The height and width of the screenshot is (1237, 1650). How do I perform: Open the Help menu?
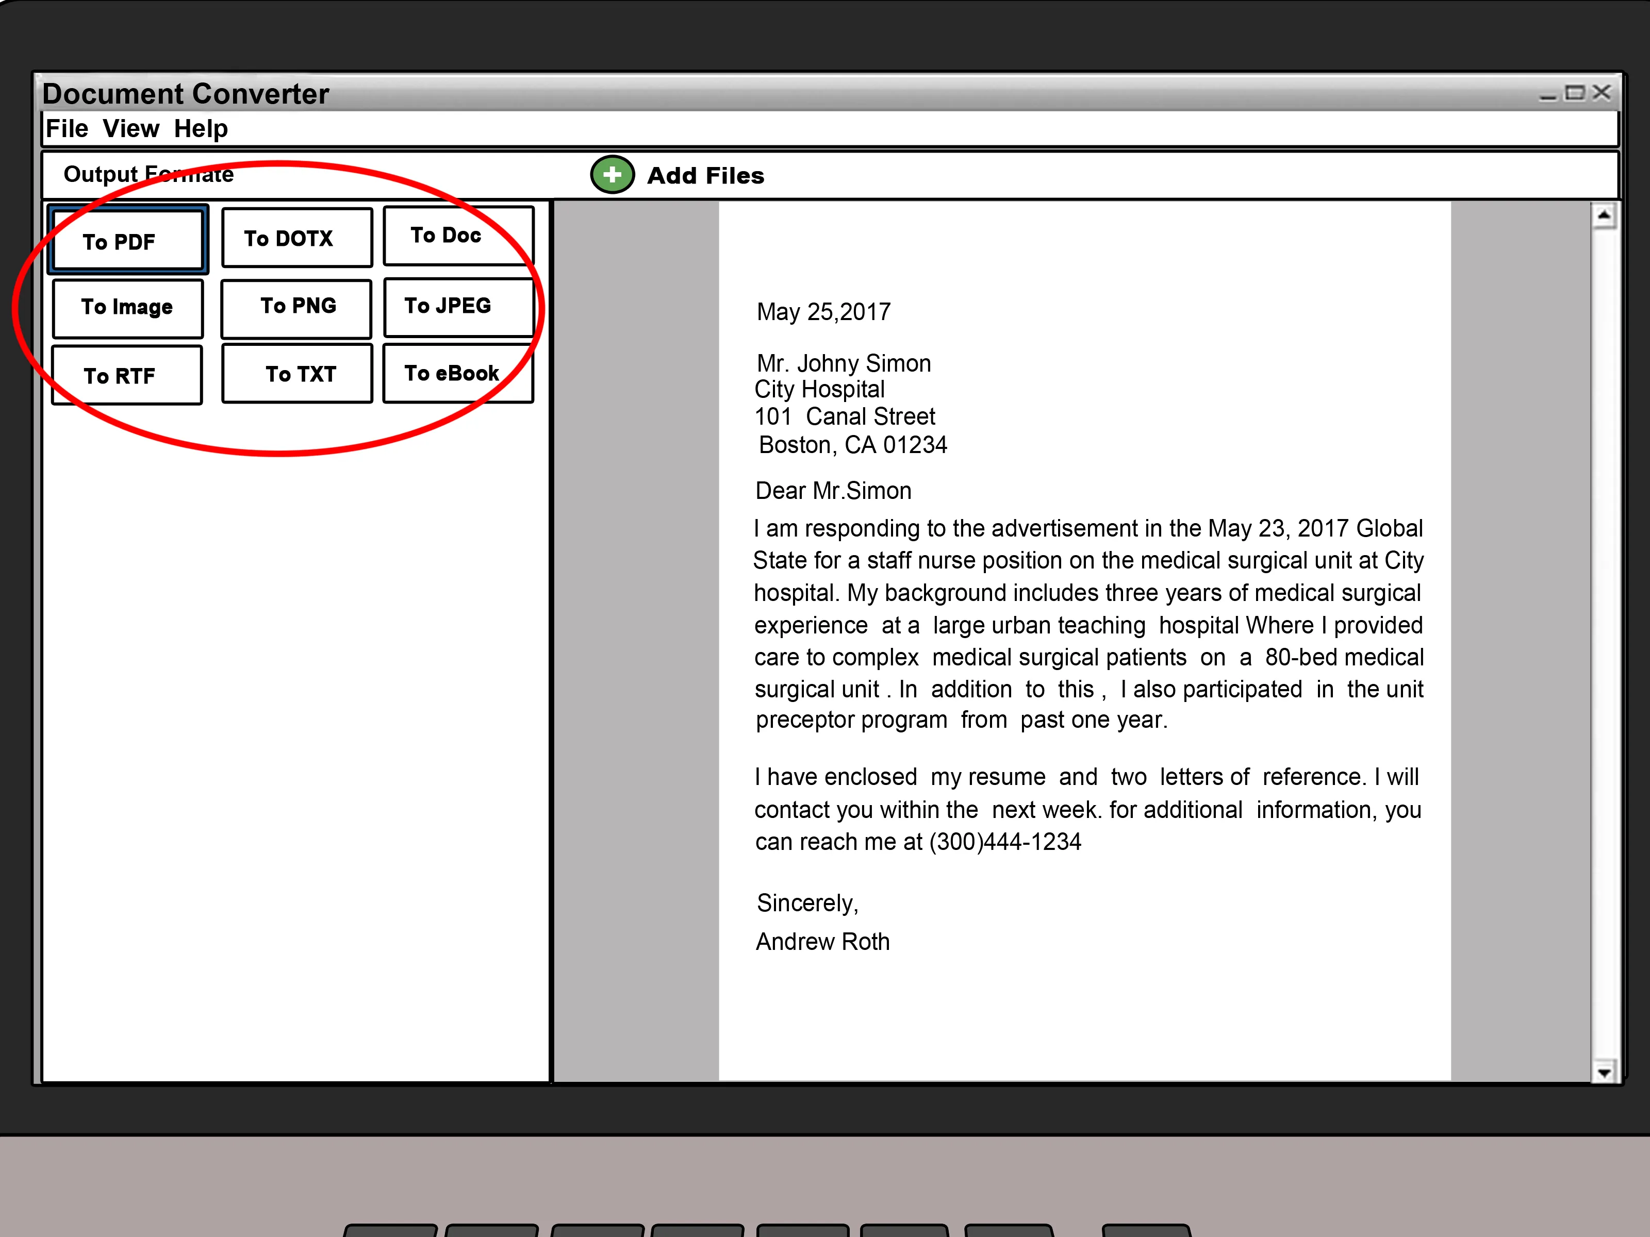[x=201, y=129]
